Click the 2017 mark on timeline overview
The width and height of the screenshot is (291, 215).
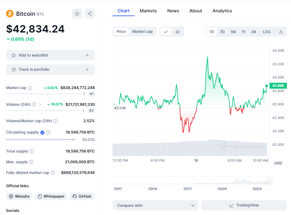tap(188, 189)
